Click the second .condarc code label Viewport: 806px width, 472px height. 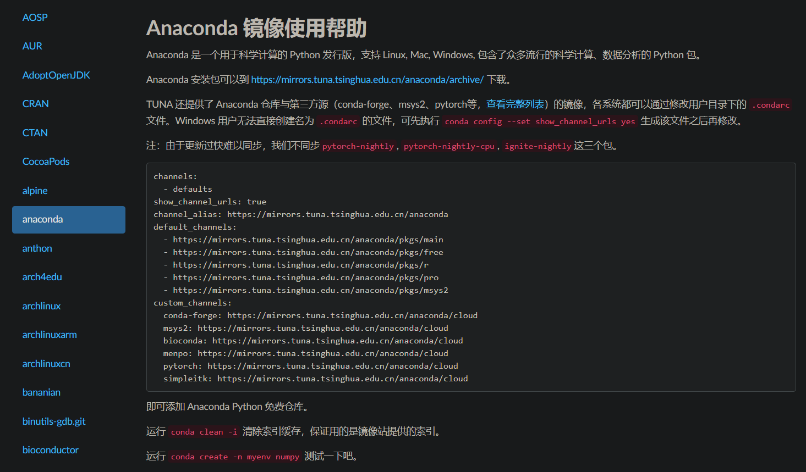tap(338, 121)
